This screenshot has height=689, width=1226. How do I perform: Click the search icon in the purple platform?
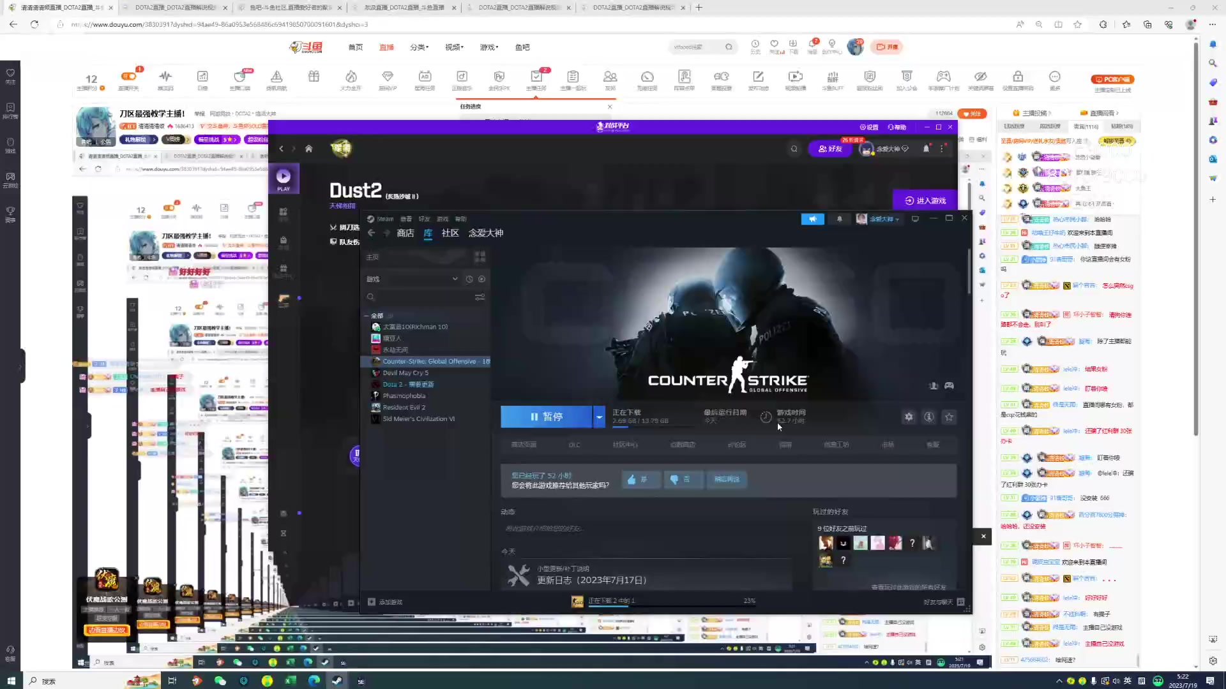(794, 149)
